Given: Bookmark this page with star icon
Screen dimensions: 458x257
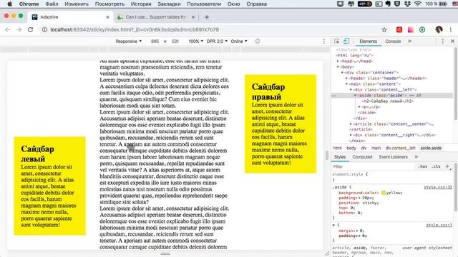Looking at the screenshot, I should click(384, 30).
